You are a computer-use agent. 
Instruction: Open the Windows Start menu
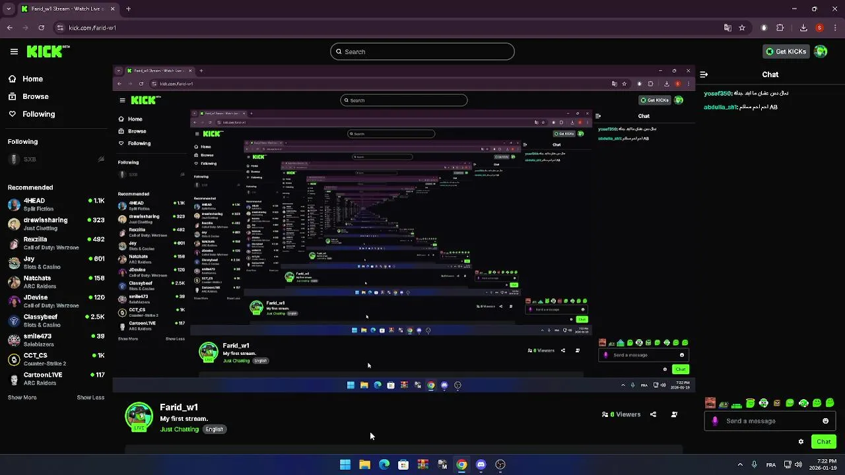(x=345, y=464)
